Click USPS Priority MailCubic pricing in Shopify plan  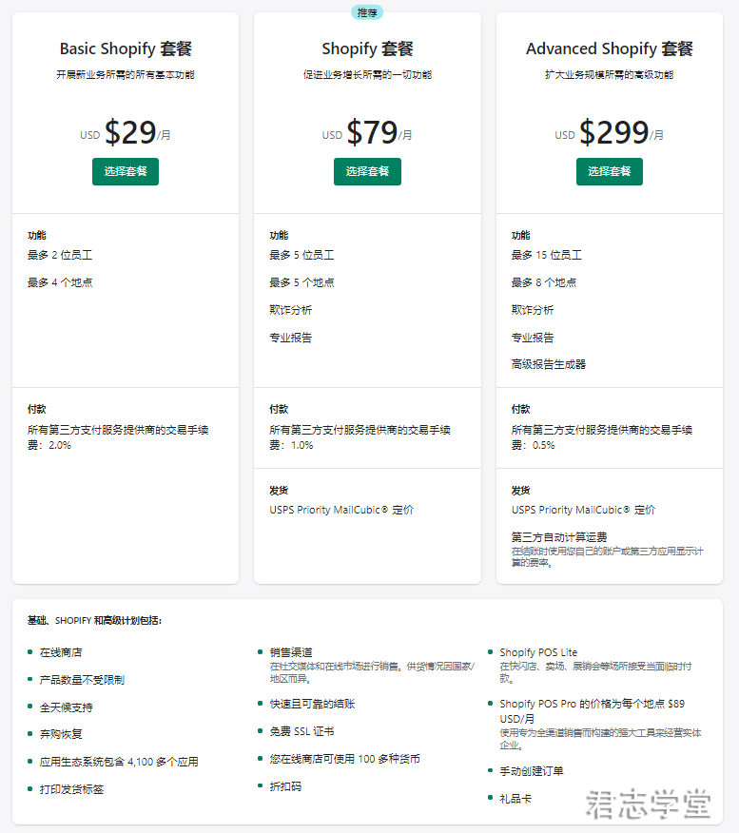tap(341, 510)
